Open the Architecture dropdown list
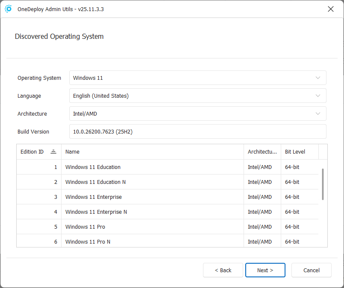This screenshot has height=288, width=344. (197, 114)
